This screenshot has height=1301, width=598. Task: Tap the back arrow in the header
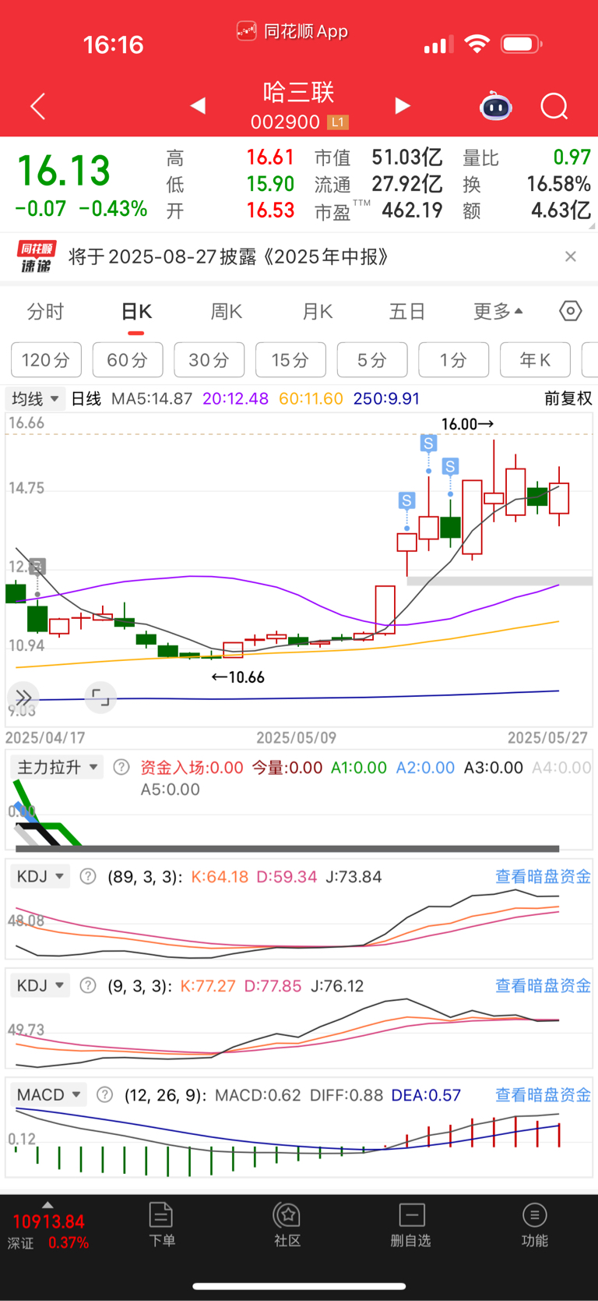click(x=37, y=106)
